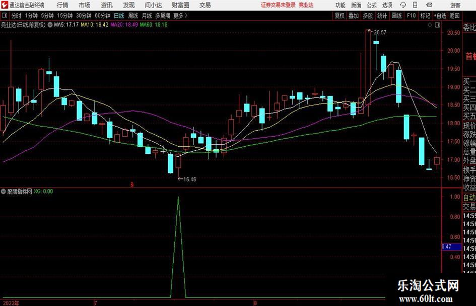476x306 pixels.
Task: Open the 财富圈 menu
Action: [180, 5]
